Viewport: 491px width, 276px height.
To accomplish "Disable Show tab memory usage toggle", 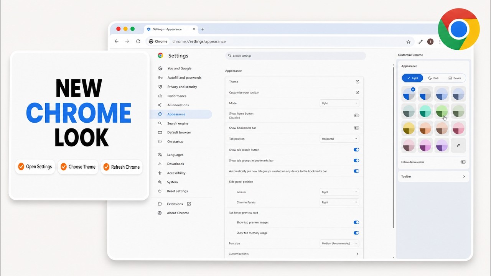I will tap(356, 233).
